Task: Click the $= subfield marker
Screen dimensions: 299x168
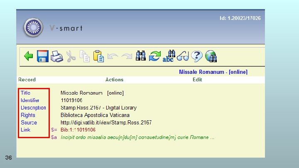Action: click(54, 130)
